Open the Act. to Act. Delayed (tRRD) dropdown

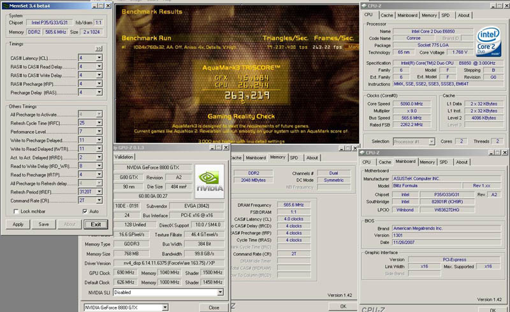pos(99,157)
